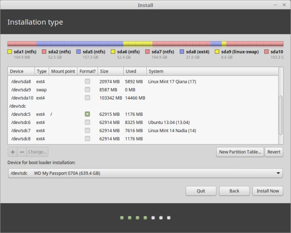Click Ubuntu 13.04 (13.04) system text
The image size is (291, 233).
coord(169,122)
